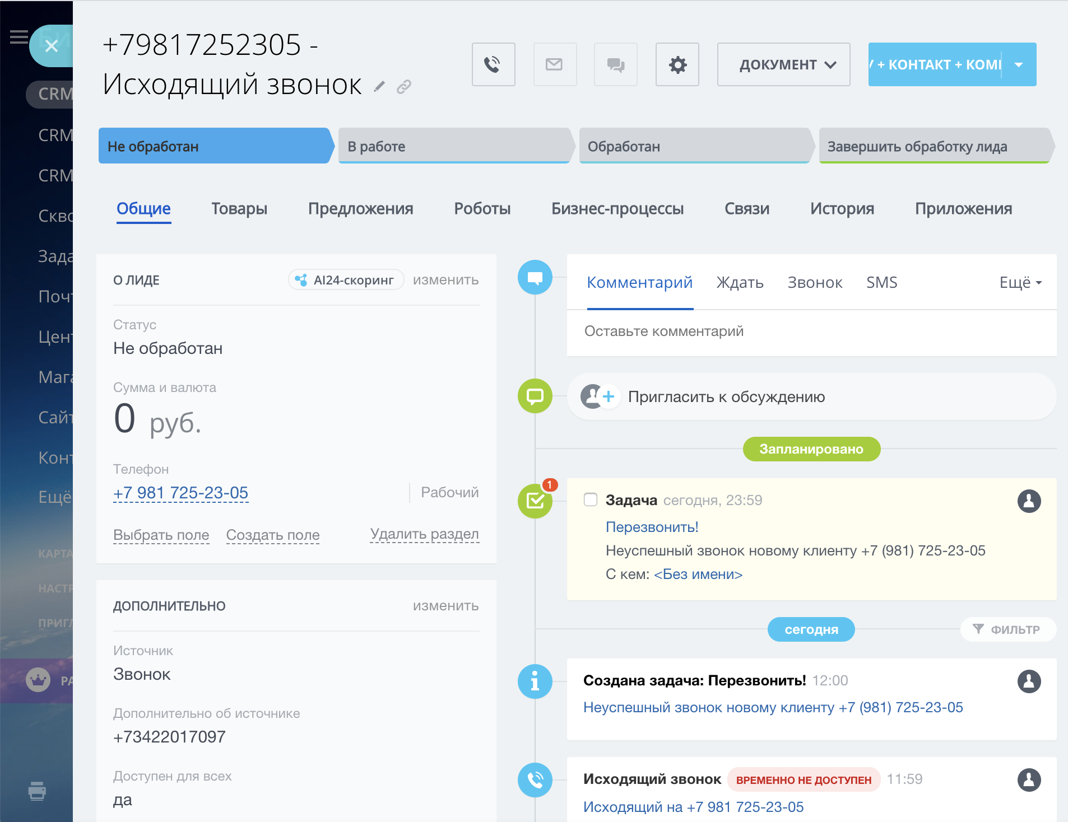
Task: Expand the ДОКУМЕНТ dropdown
Action: (783, 64)
